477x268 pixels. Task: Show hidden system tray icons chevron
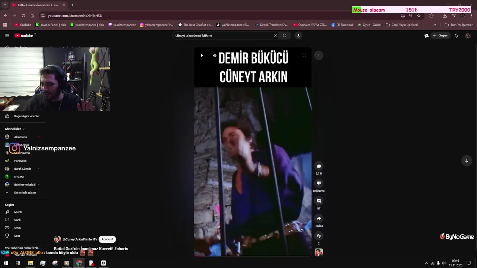click(426, 263)
